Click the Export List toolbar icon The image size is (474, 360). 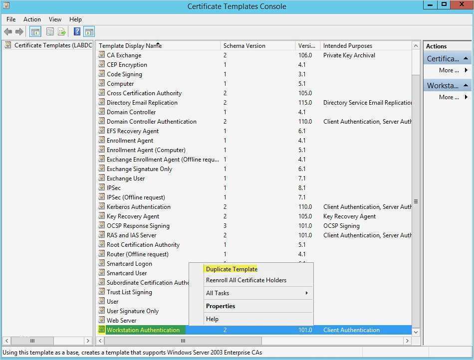click(x=62, y=31)
